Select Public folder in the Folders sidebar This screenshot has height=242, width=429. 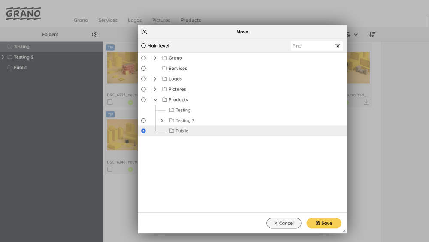coord(51,68)
